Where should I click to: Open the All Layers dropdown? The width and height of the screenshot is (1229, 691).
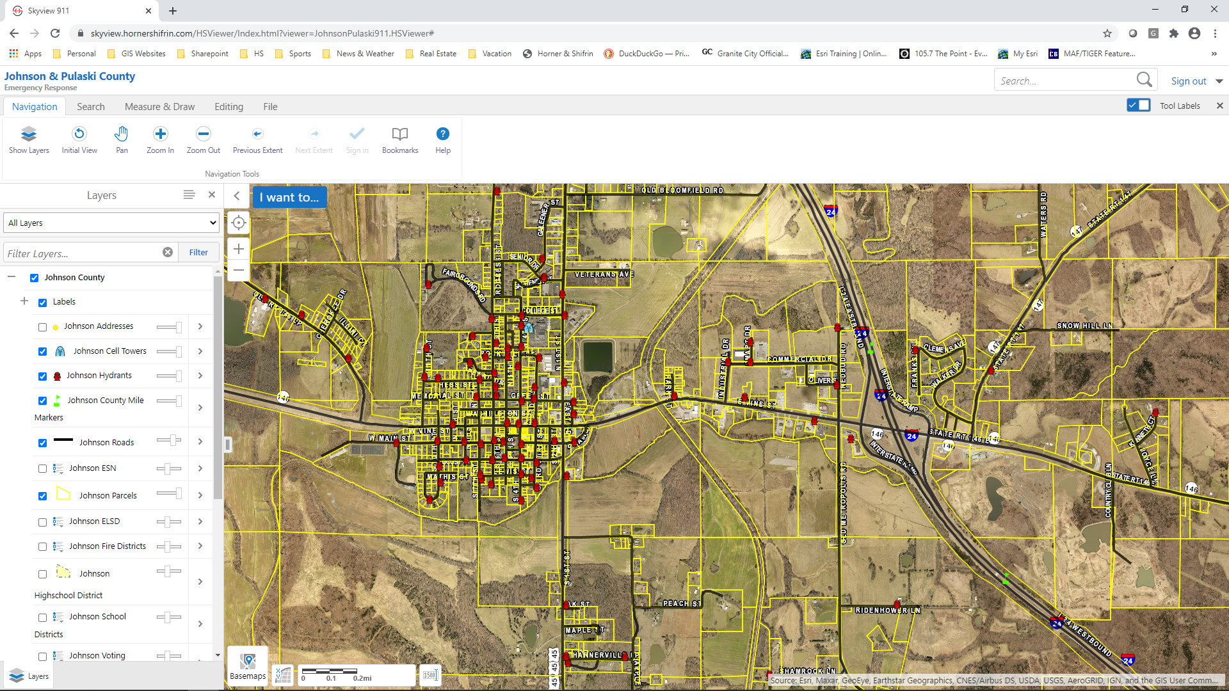[111, 223]
